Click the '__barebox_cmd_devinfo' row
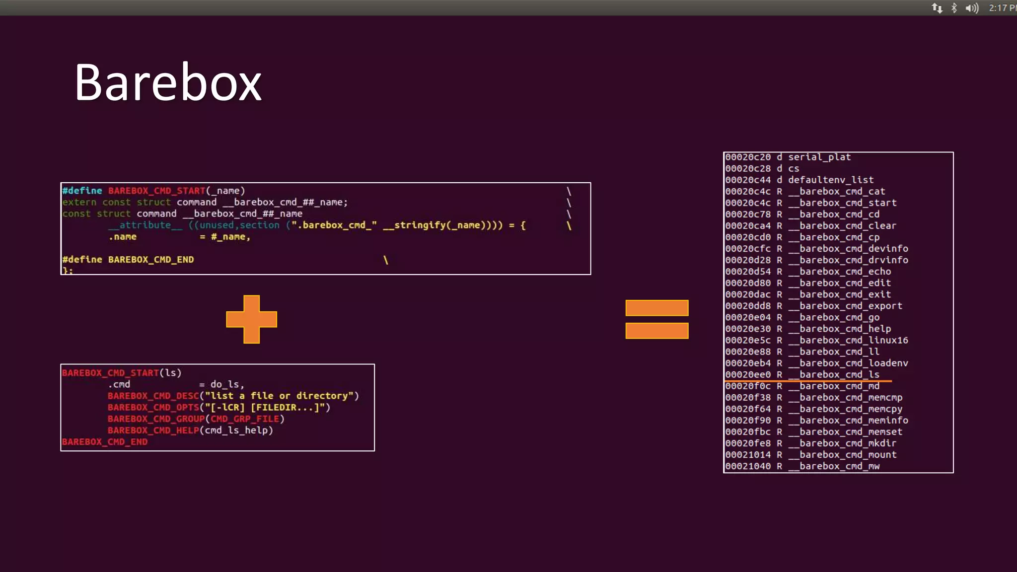1017x572 pixels. 816,248
